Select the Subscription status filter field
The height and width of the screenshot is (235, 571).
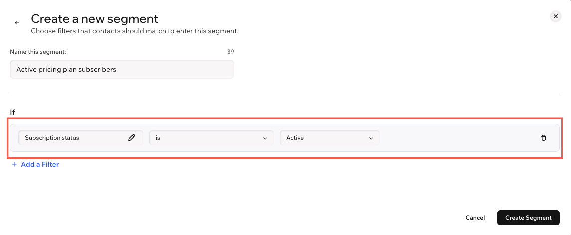coord(80,138)
